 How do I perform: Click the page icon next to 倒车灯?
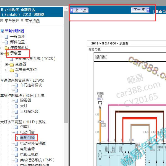(16, 127)
